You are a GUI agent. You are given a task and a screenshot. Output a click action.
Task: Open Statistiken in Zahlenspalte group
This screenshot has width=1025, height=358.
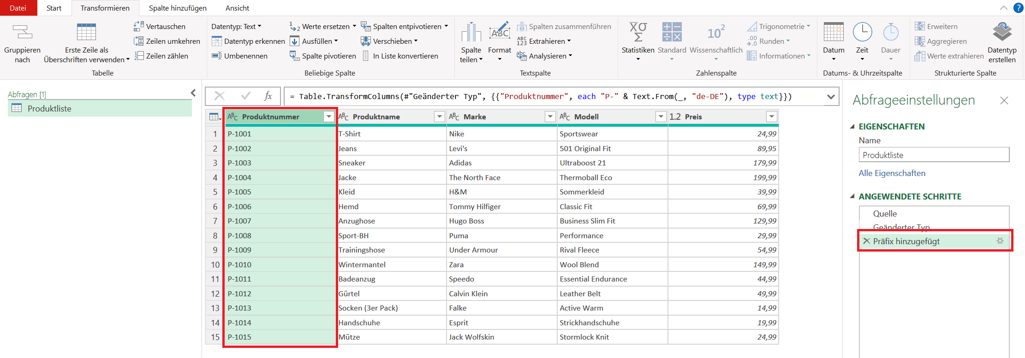tap(638, 42)
